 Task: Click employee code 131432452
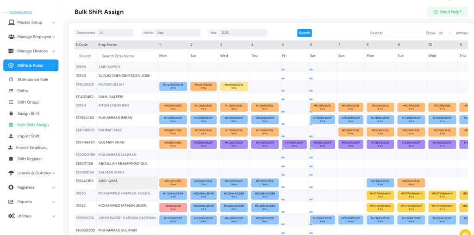tap(85, 97)
